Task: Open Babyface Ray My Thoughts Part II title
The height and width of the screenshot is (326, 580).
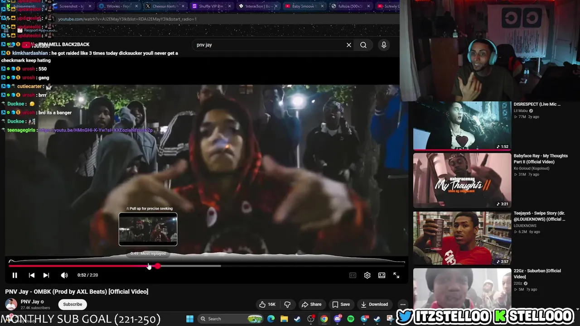Action: (541, 158)
